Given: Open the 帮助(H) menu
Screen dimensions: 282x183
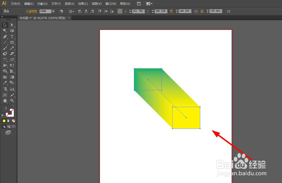Looking at the screenshot, I should coord(125,4).
